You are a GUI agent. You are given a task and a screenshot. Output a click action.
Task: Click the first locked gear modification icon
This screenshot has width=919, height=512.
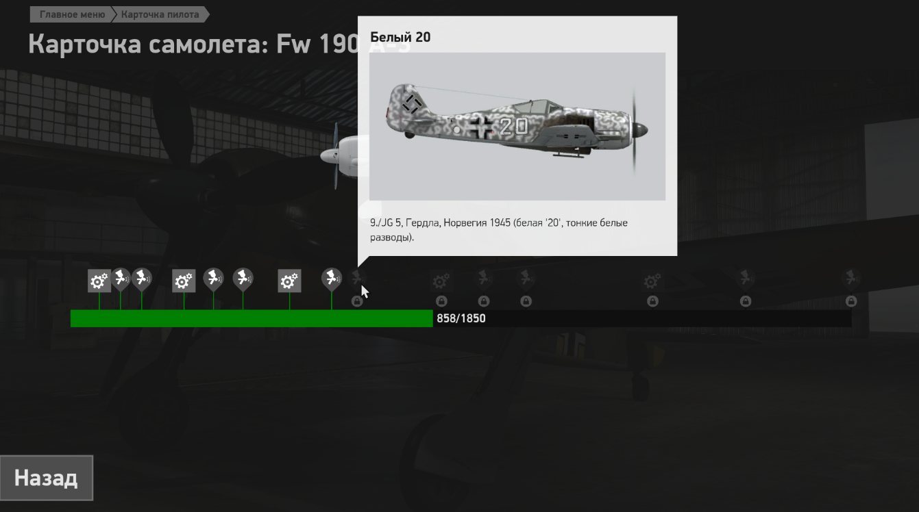441,281
